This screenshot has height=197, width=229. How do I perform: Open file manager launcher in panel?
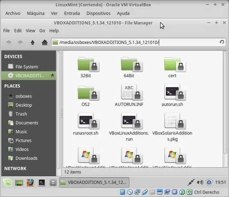pyautogui.click(x=53, y=182)
